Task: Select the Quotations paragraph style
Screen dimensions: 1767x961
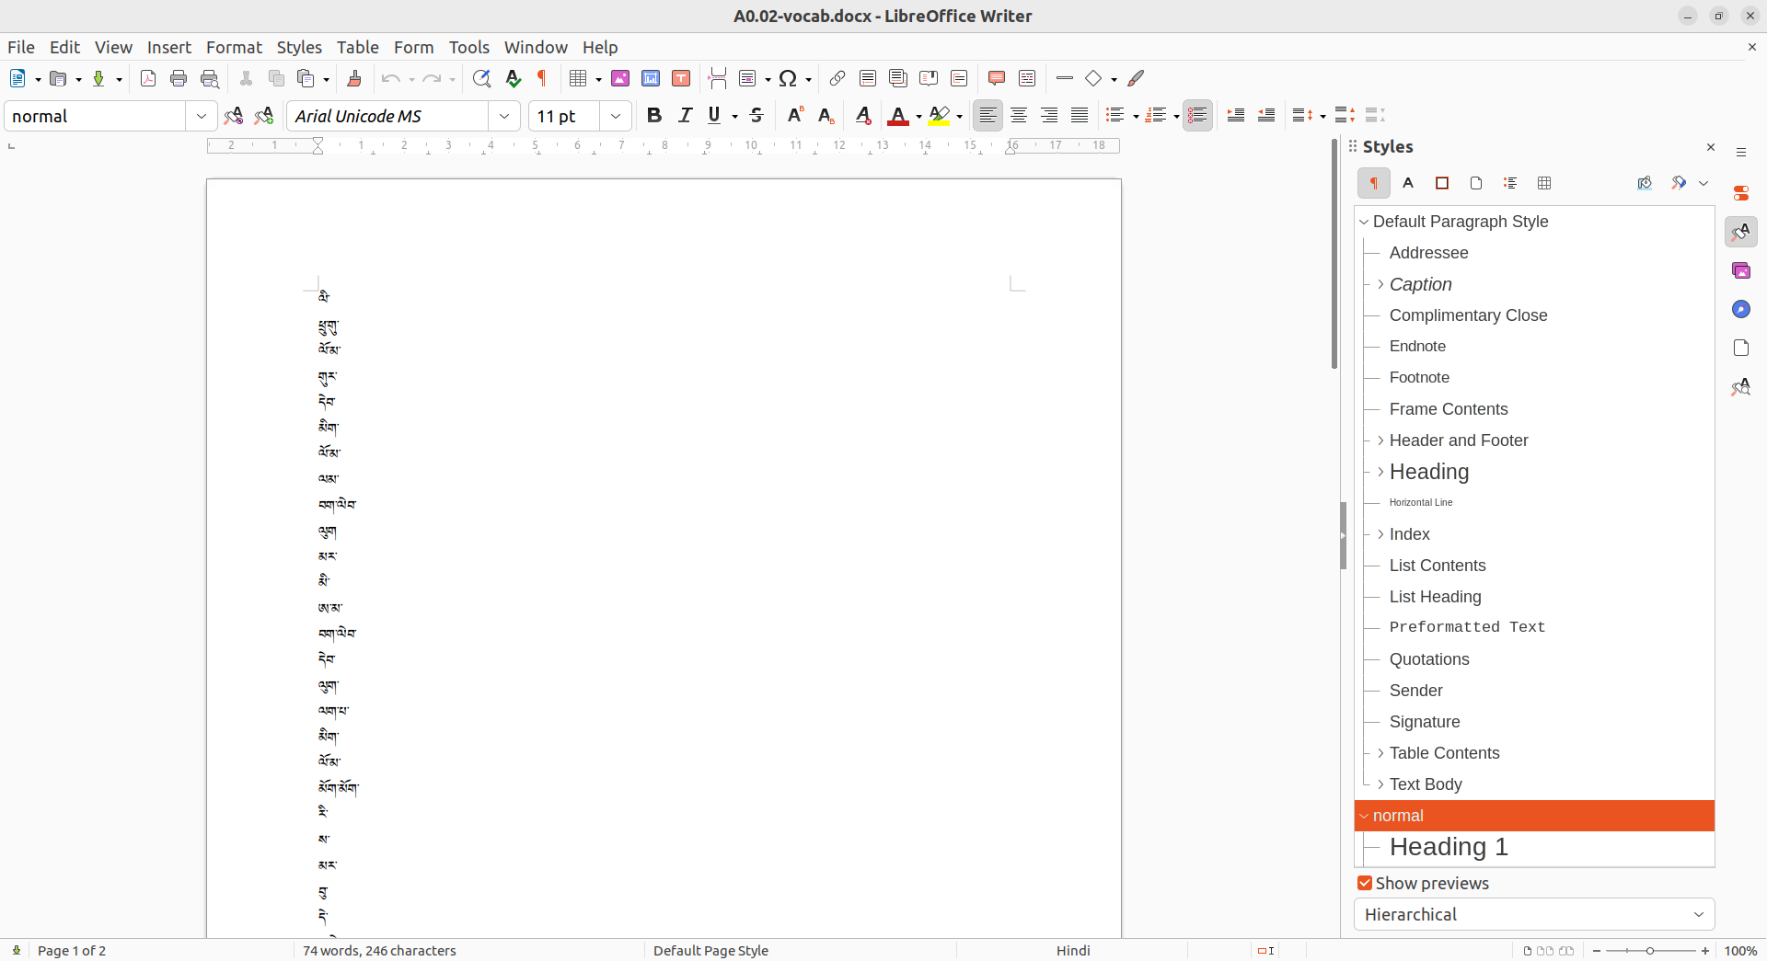Action: click(x=1429, y=659)
